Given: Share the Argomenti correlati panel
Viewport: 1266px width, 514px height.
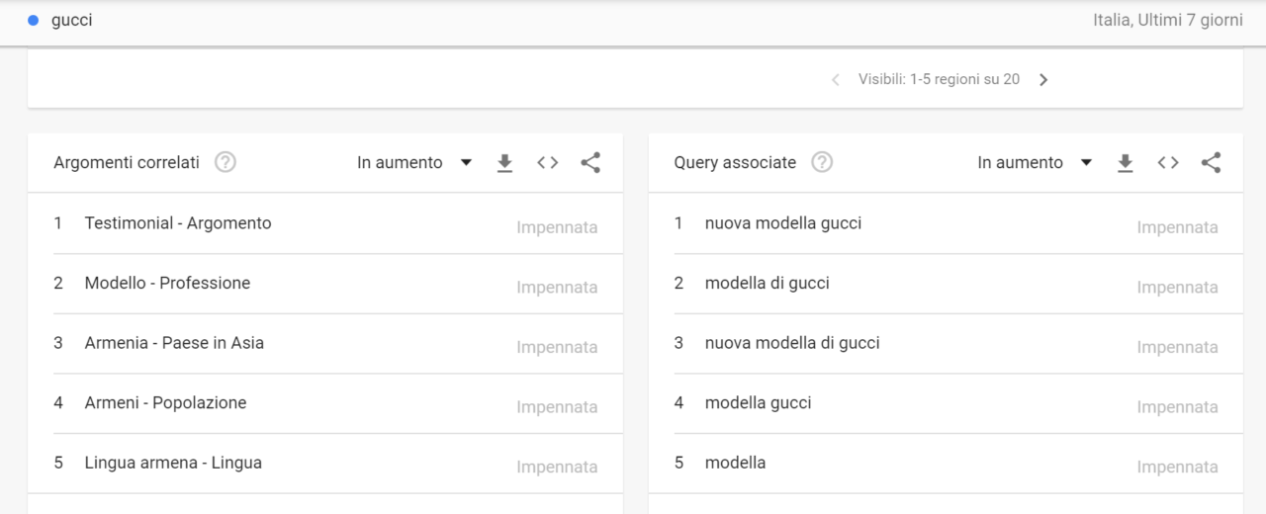Looking at the screenshot, I should [590, 163].
